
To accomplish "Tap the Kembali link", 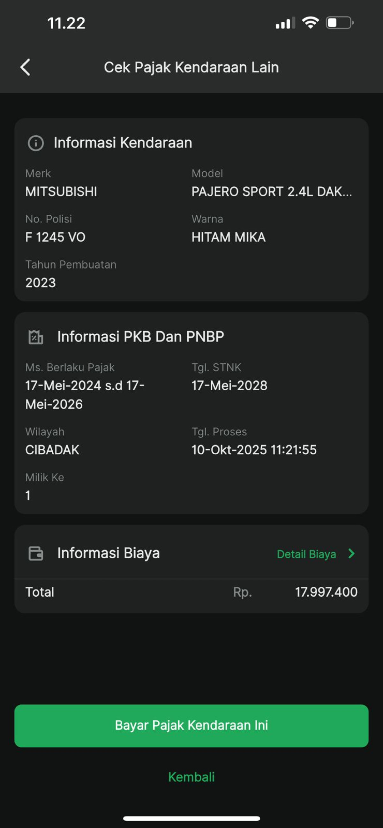I will point(191,777).
